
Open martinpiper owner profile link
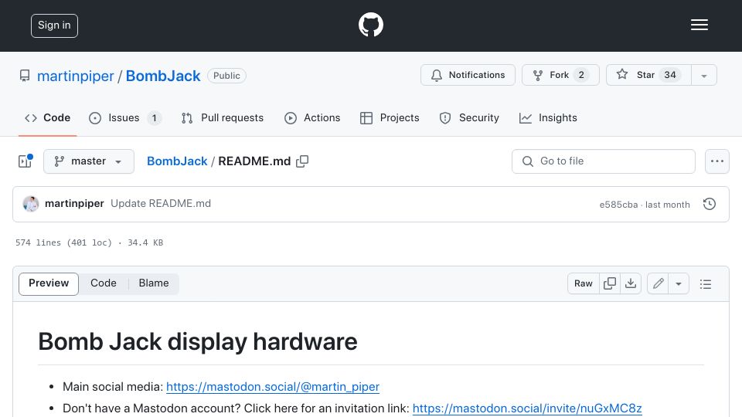[x=75, y=76]
